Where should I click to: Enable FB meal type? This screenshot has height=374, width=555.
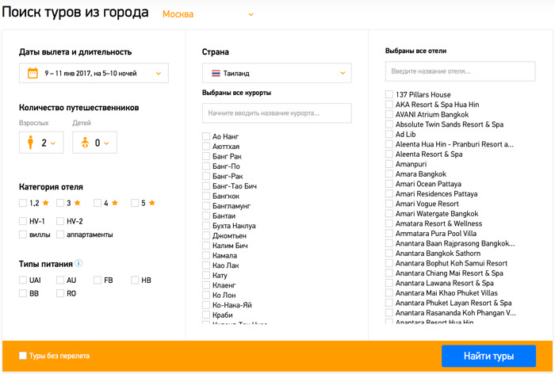98,280
